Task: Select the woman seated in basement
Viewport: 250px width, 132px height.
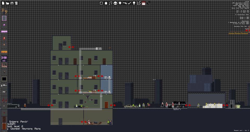Action: click(89, 122)
